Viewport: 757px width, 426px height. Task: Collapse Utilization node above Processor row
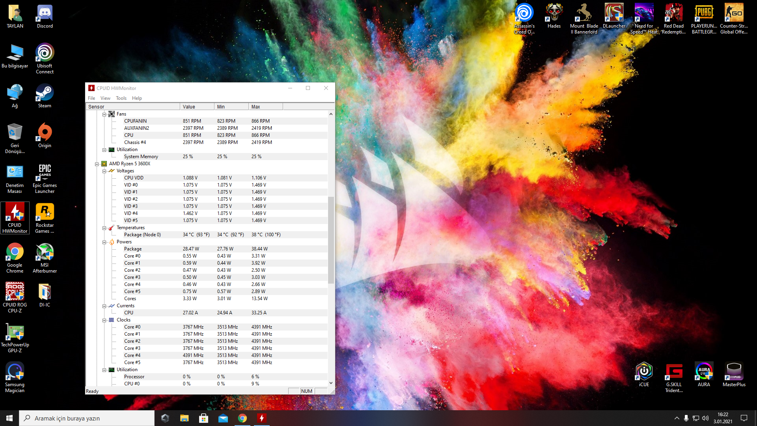coord(104,370)
